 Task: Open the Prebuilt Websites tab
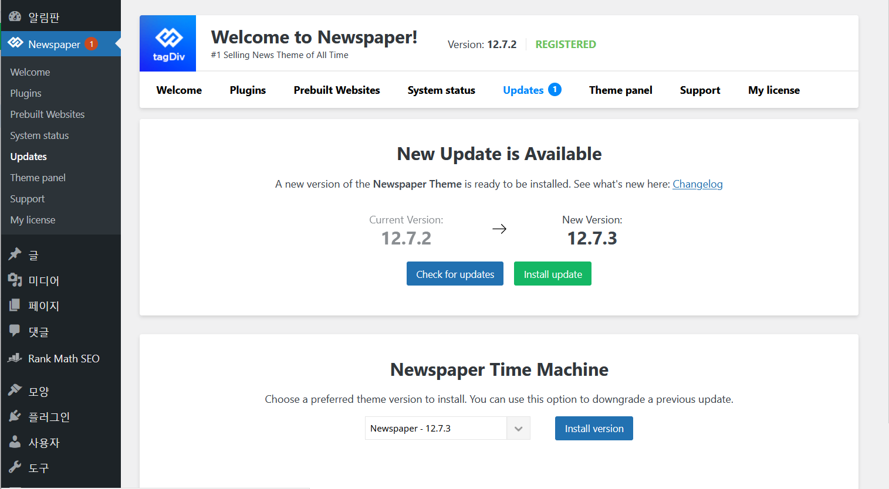click(x=337, y=90)
